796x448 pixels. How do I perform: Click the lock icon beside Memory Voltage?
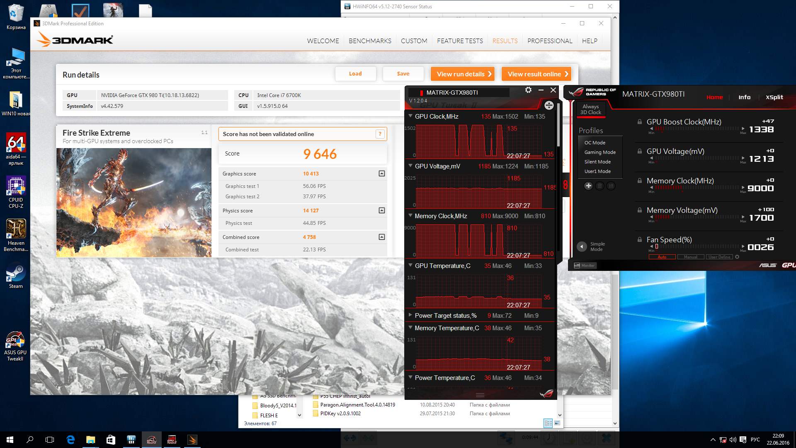(x=640, y=210)
